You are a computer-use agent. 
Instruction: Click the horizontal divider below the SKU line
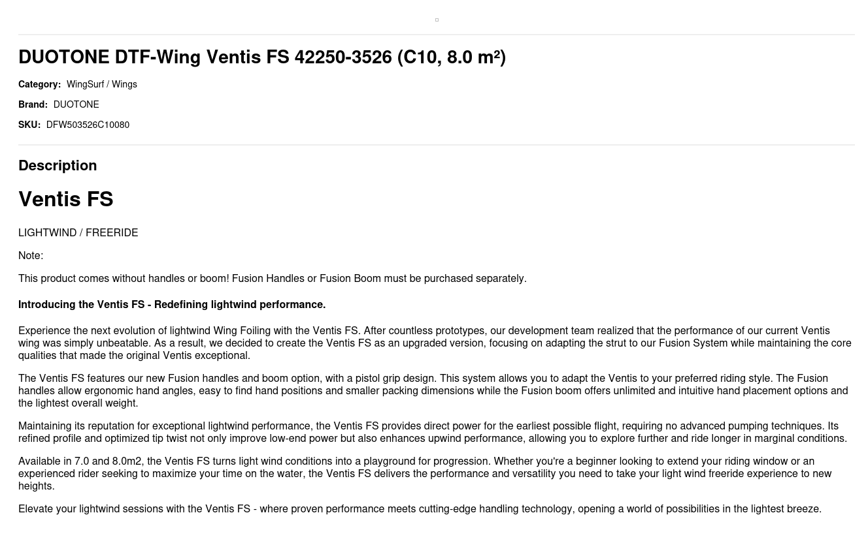pyautogui.click(x=437, y=144)
